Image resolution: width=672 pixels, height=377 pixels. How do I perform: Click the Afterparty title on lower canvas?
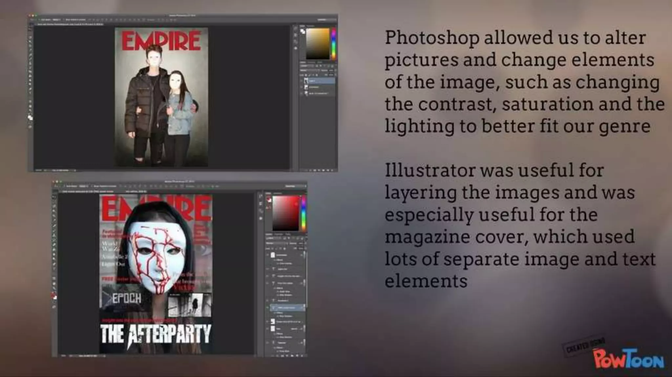(x=156, y=334)
